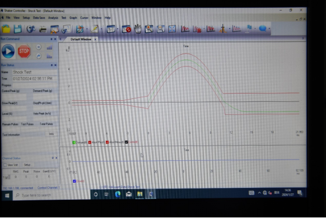
Task: Pin the Run Command panel
Action: pos(51,39)
